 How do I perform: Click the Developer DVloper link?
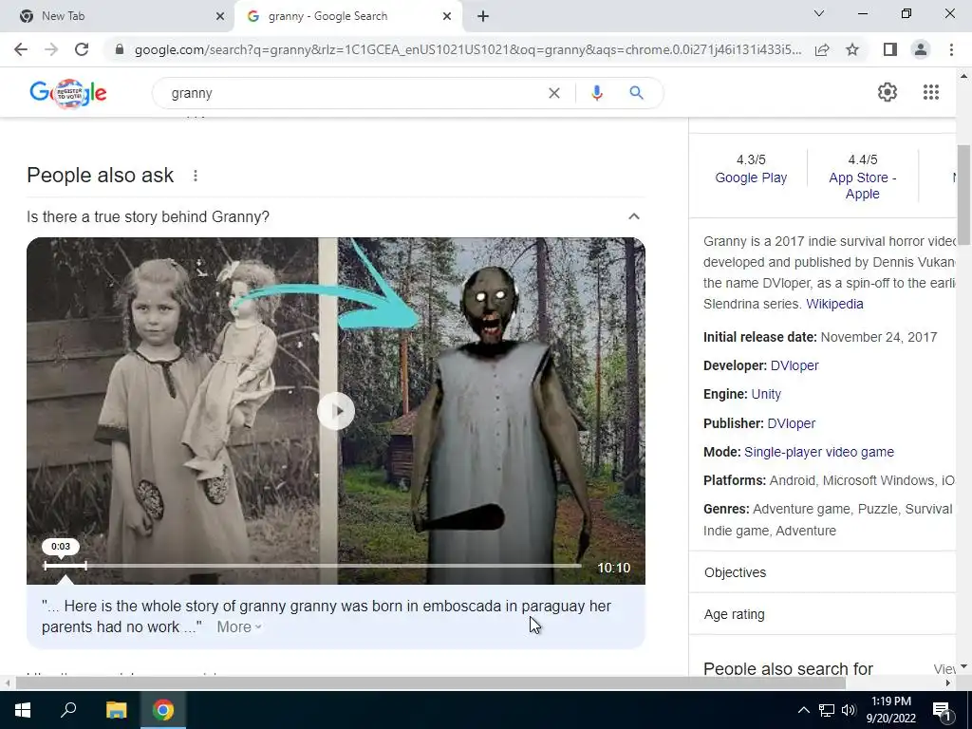(x=794, y=365)
